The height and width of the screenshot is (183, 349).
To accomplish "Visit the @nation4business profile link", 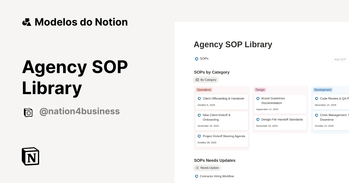I will tap(80, 111).
